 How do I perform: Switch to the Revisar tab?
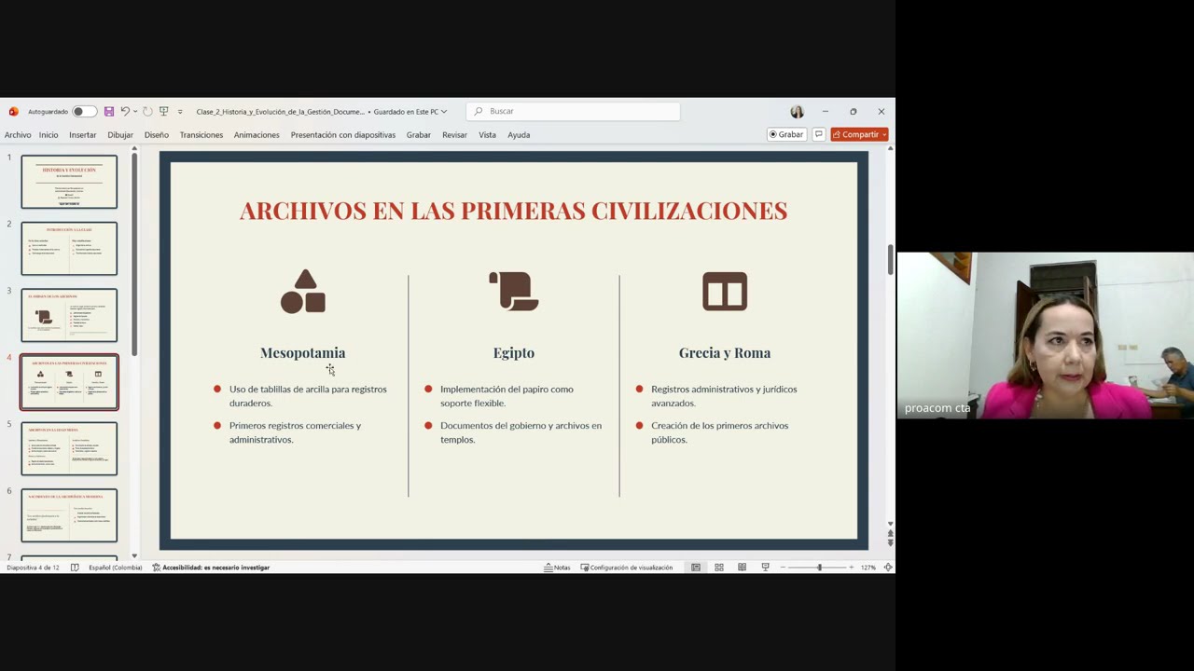pyautogui.click(x=454, y=135)
